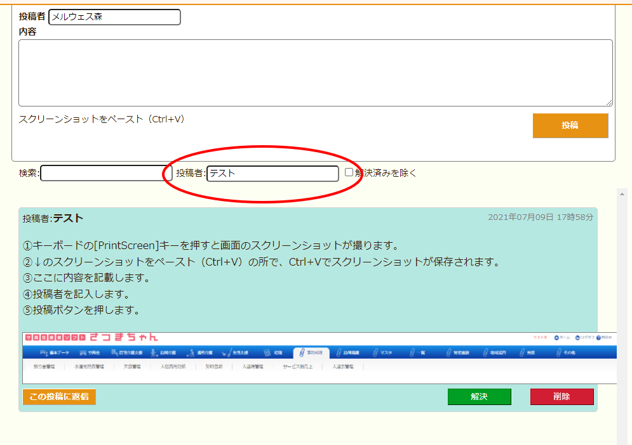Viewport: 632px width, 445px height.
Task: Click inside the 内容 text area
Action: pyautogui.click(x=315, y=73)
